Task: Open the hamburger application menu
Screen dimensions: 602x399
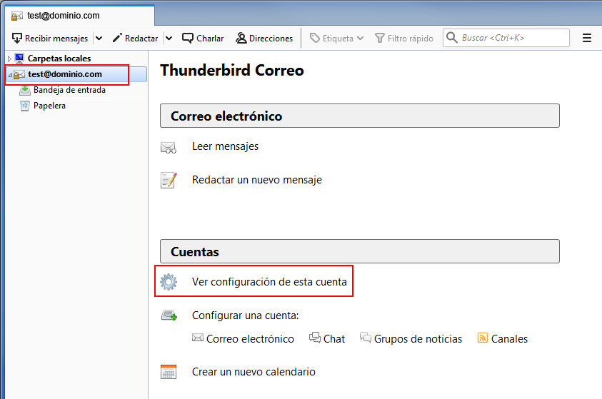Action: coord(587,38)
